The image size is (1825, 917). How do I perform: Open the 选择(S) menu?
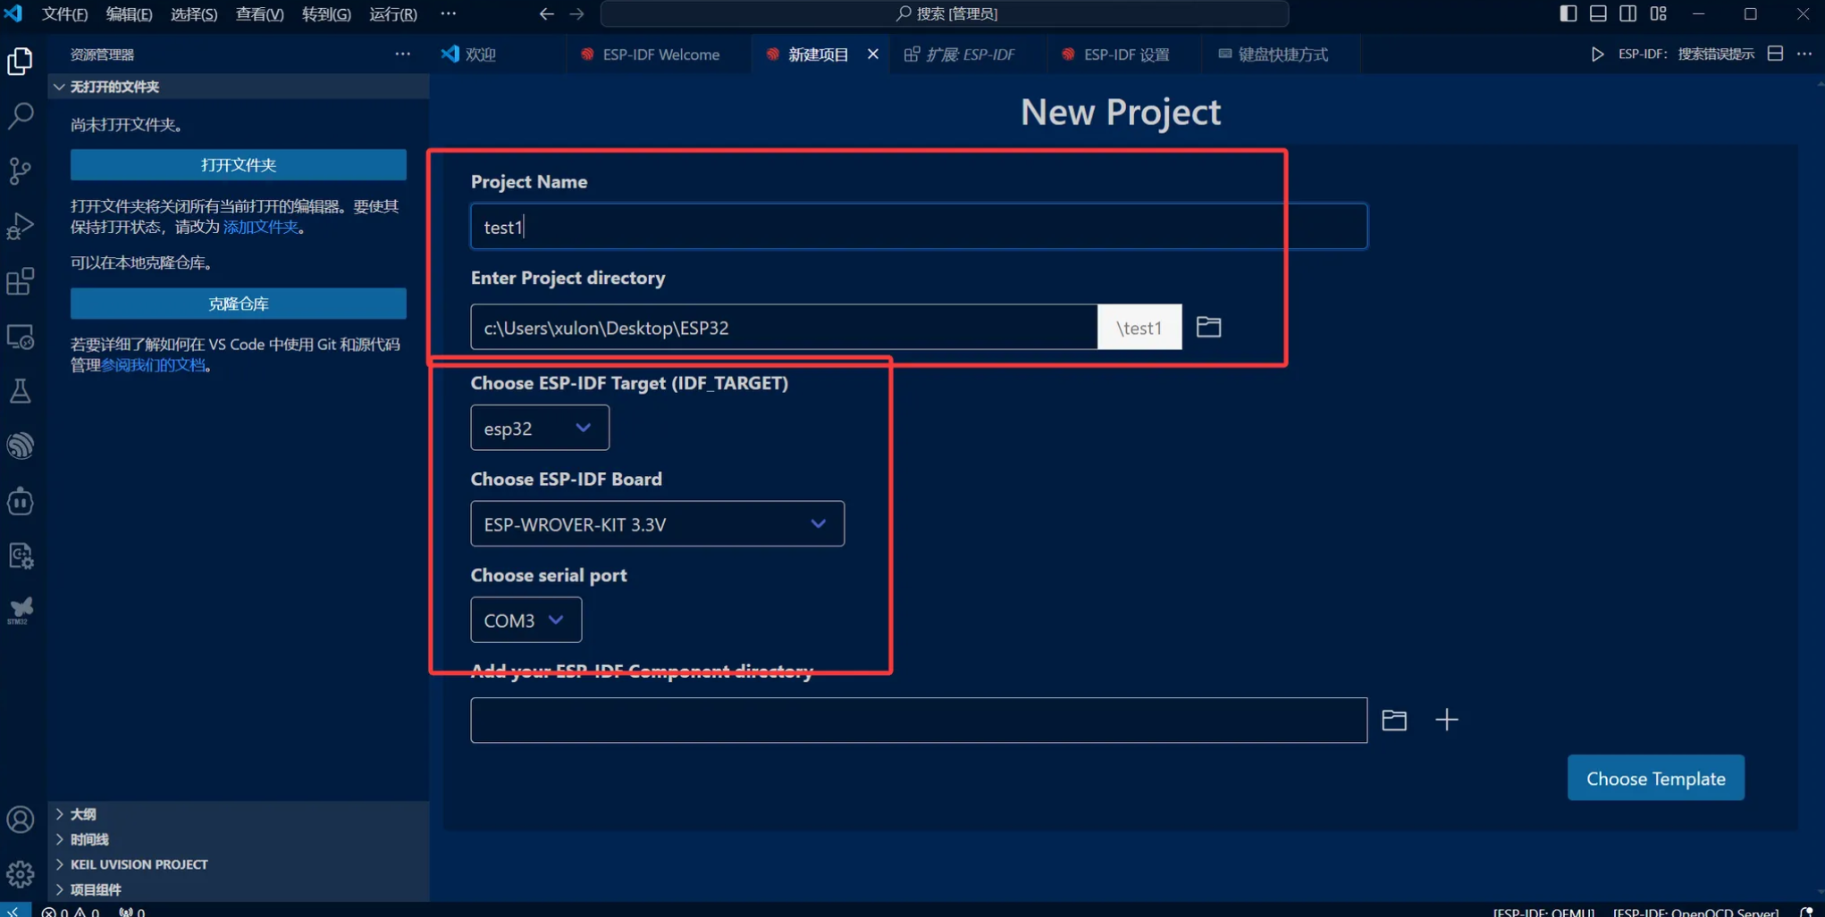click(194, 13)
